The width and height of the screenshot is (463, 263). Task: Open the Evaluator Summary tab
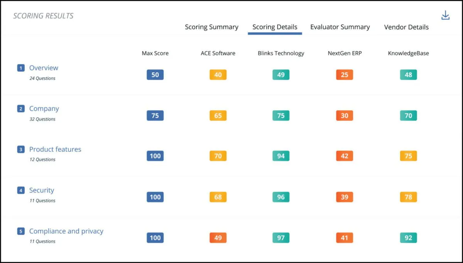tap(340, 27)
